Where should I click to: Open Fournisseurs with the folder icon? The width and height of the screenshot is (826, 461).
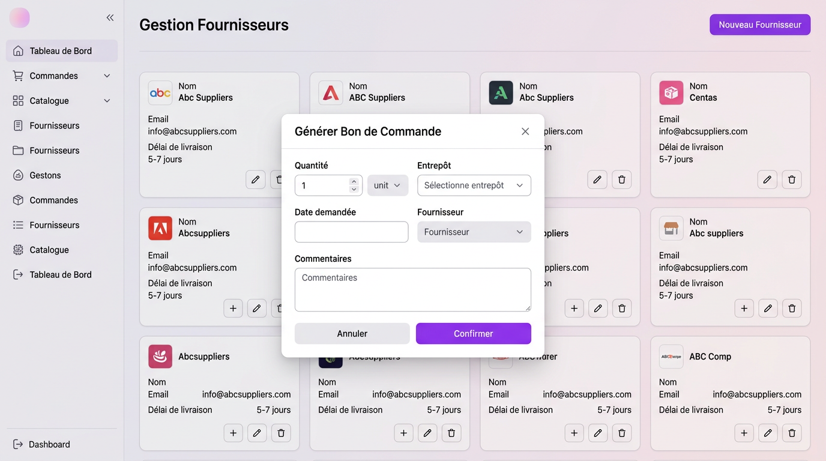[x=62, y=151]
